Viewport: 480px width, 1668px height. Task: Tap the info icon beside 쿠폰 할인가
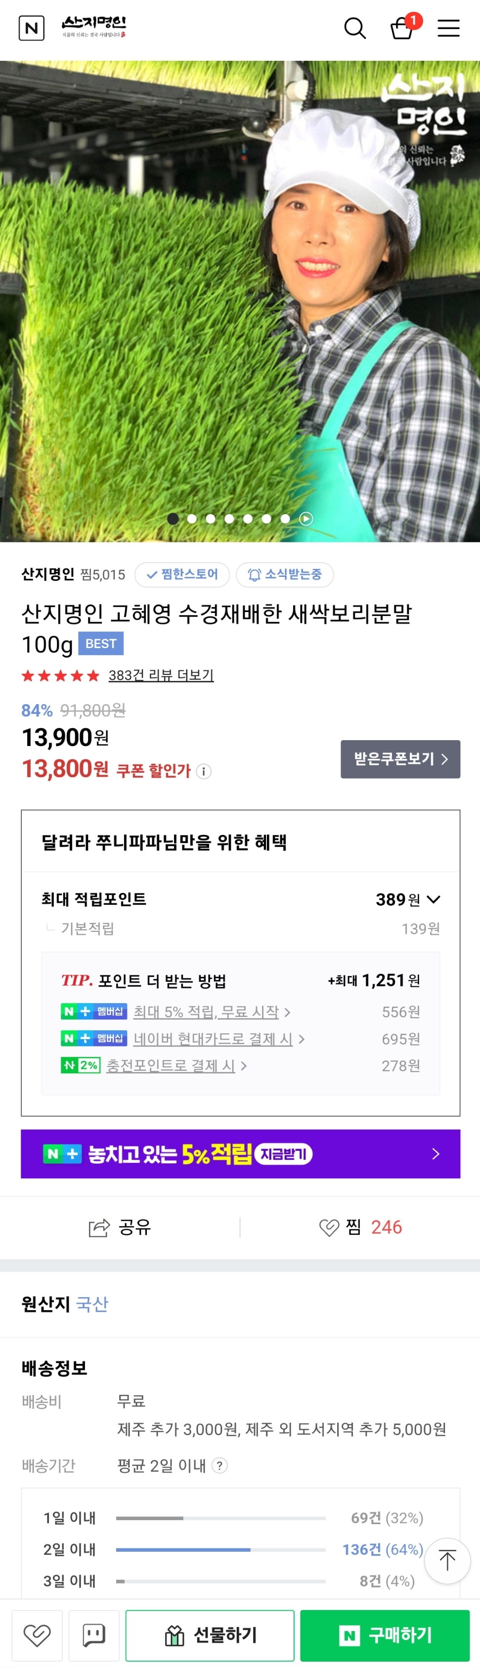(x=204, y=771)
